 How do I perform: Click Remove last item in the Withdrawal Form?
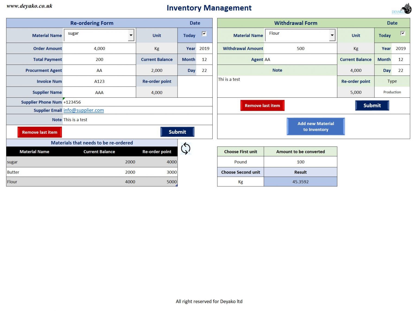tap(262, 106)
